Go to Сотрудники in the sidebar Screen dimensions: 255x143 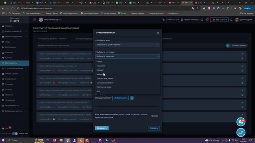[10, 47]
